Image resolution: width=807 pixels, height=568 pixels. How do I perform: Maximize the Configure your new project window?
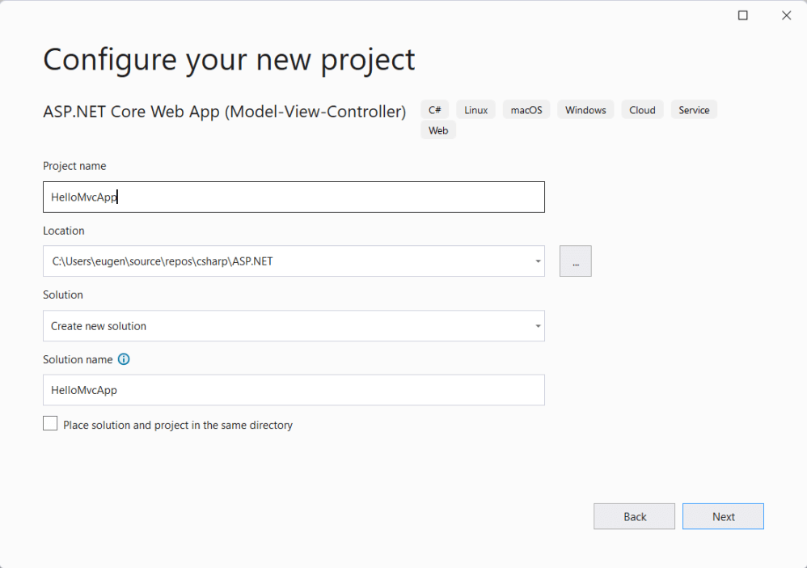click(x=743, y=15)
